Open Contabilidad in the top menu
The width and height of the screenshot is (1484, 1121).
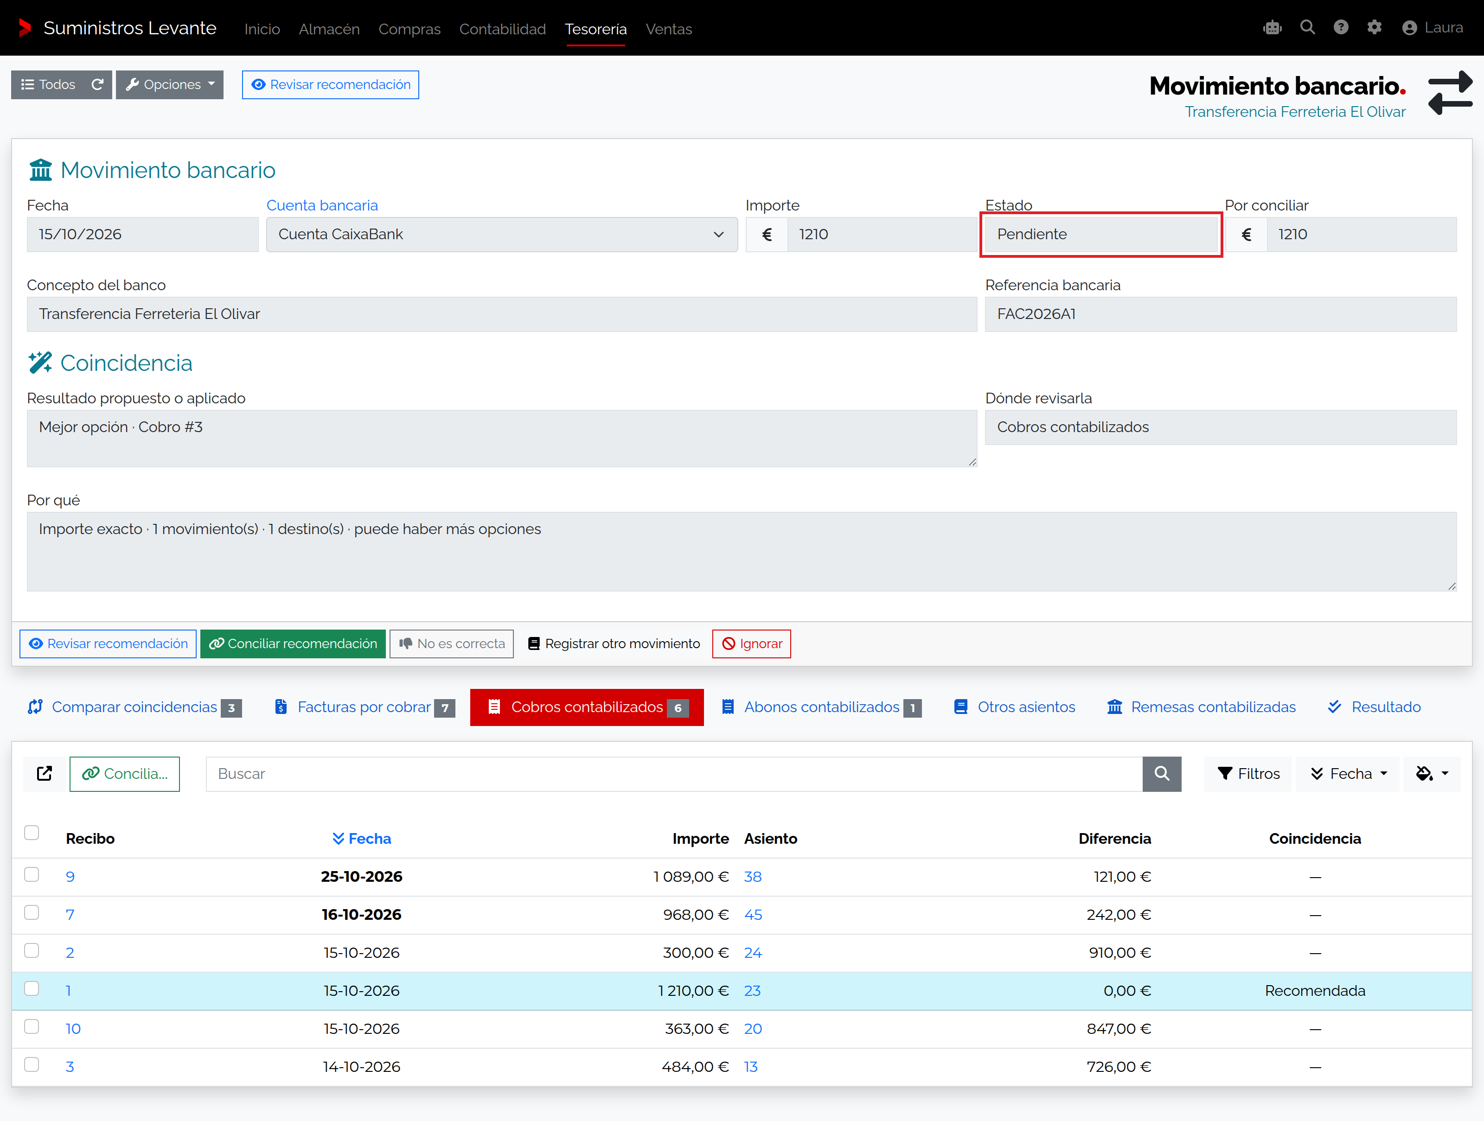pyautogui.click(x=503, y=29)
